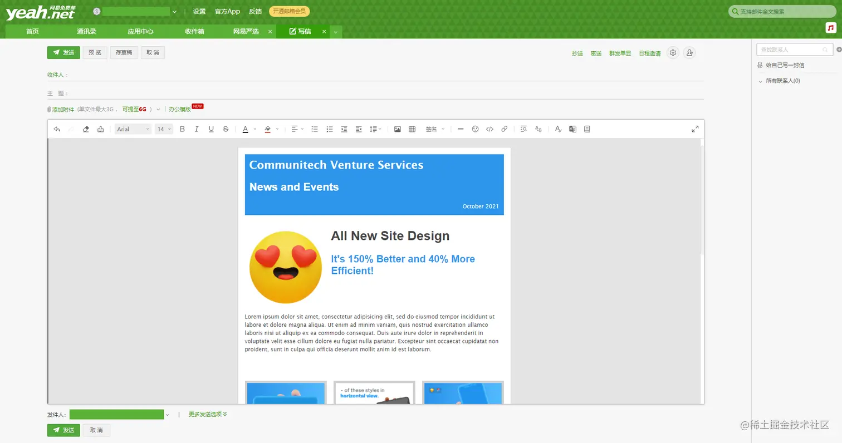Image resolution: width=842 pixels, height=443 pixels.
Task: Click the 群发单显 link
Action: coord(620,53)
